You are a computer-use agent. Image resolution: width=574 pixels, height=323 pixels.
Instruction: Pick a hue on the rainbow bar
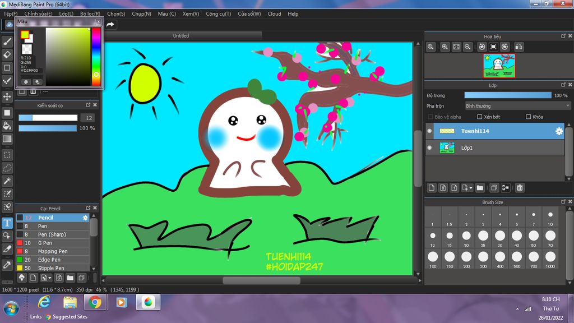click(x=96, y=57)
